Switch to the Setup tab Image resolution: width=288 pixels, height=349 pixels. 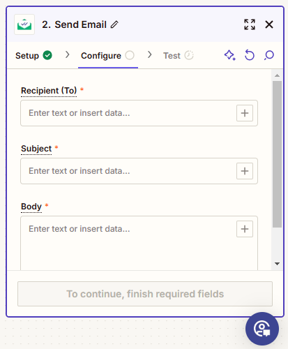click(x=33, y=56)
